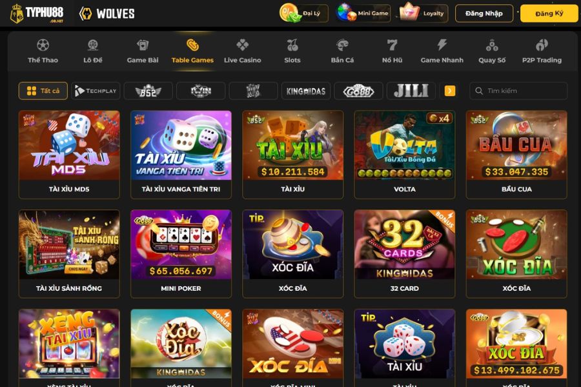Open P2P Trading section
Screen dimensions: 581x387
[542, 51]
